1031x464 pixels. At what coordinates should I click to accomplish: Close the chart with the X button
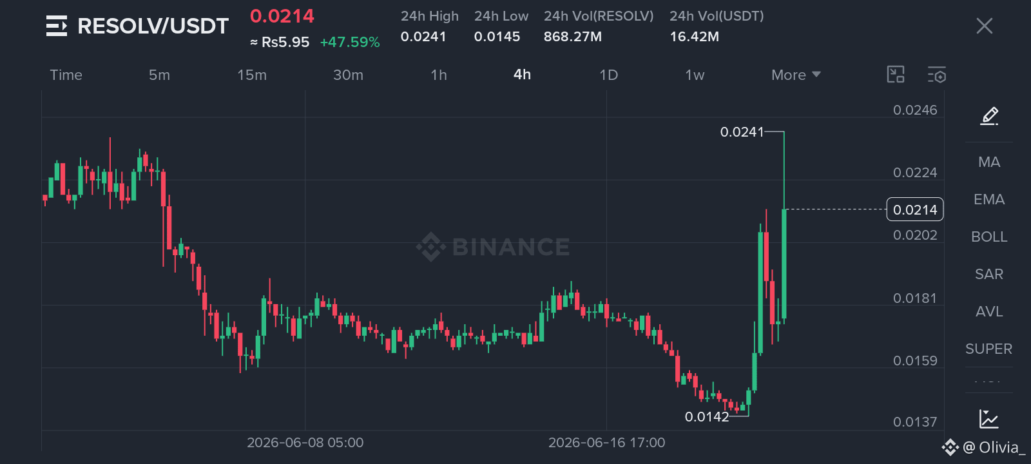pyautogui.click(x=984, y=26)
